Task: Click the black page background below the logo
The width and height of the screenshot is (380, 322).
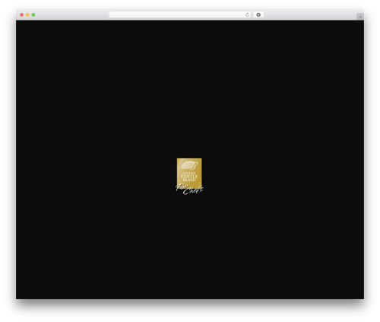Action: click(x=189, y=246)
